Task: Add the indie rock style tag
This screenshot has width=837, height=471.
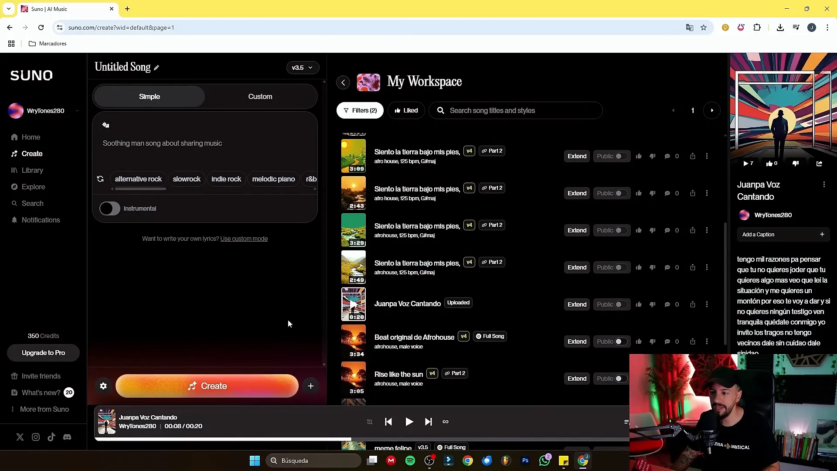Action: pyautogui.click(x=226, y=179)
